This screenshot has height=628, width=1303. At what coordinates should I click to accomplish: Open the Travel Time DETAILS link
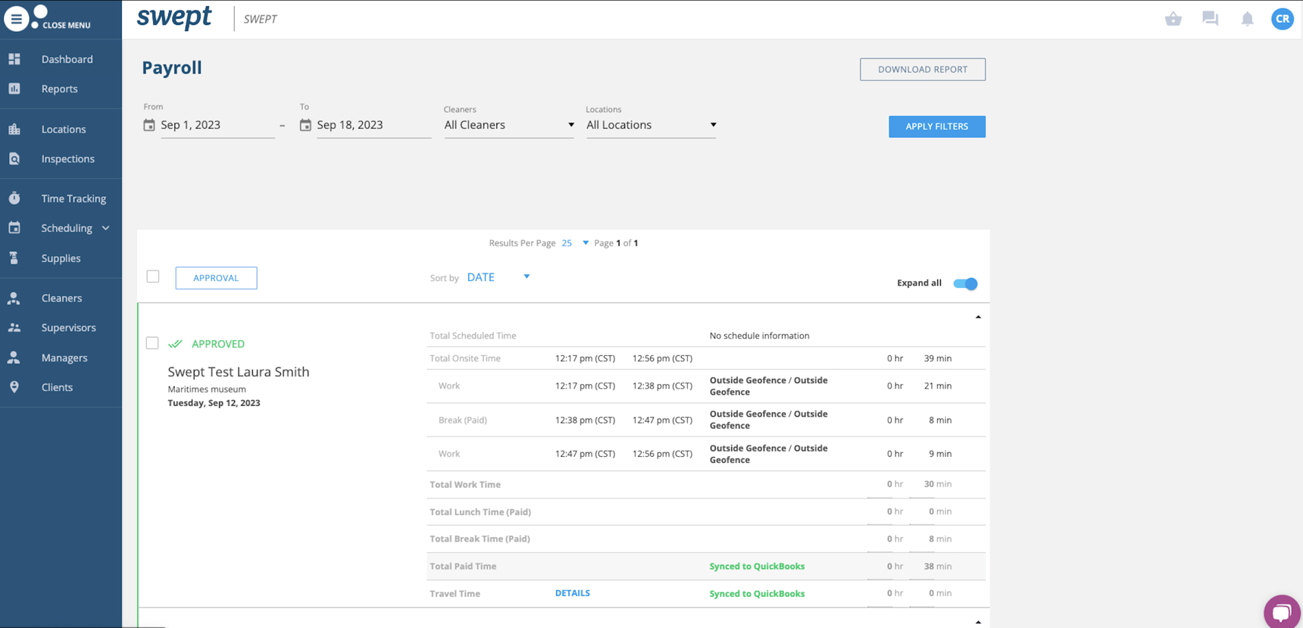click(572, 593)
